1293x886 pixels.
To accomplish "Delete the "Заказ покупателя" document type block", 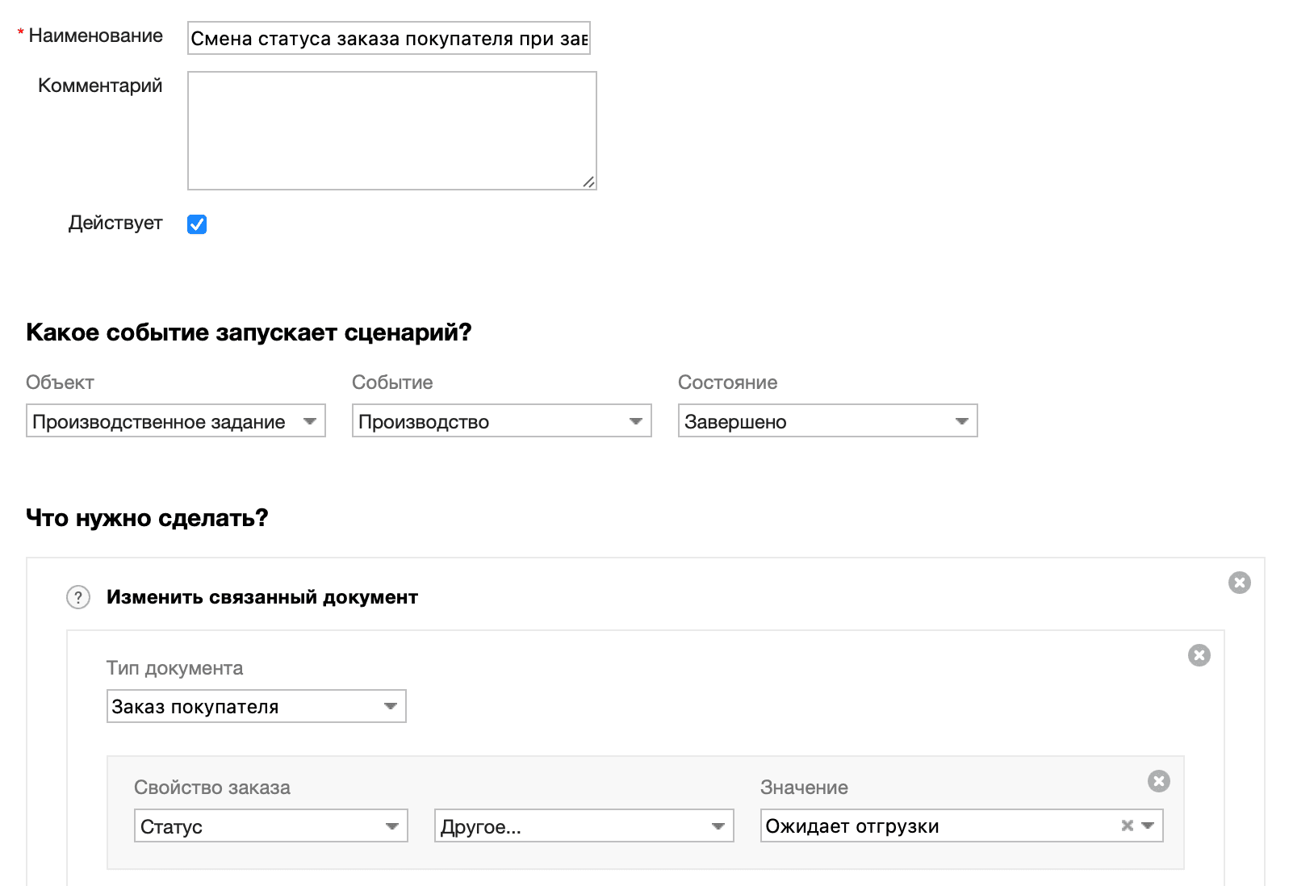I will point(1199,655).
